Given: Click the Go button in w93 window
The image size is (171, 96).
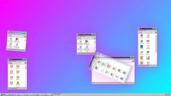Looking at the screenshot, I should [x=26, y=63].
